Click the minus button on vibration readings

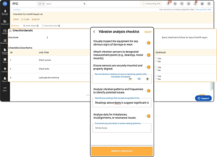[x=130, y=79]
